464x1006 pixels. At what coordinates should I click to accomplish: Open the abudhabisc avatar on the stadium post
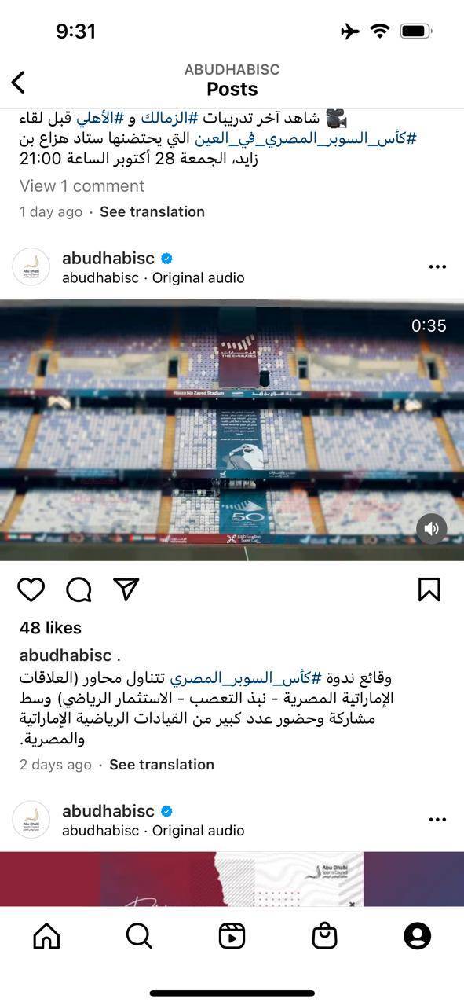pyautogui.click(x=31, y=267)
